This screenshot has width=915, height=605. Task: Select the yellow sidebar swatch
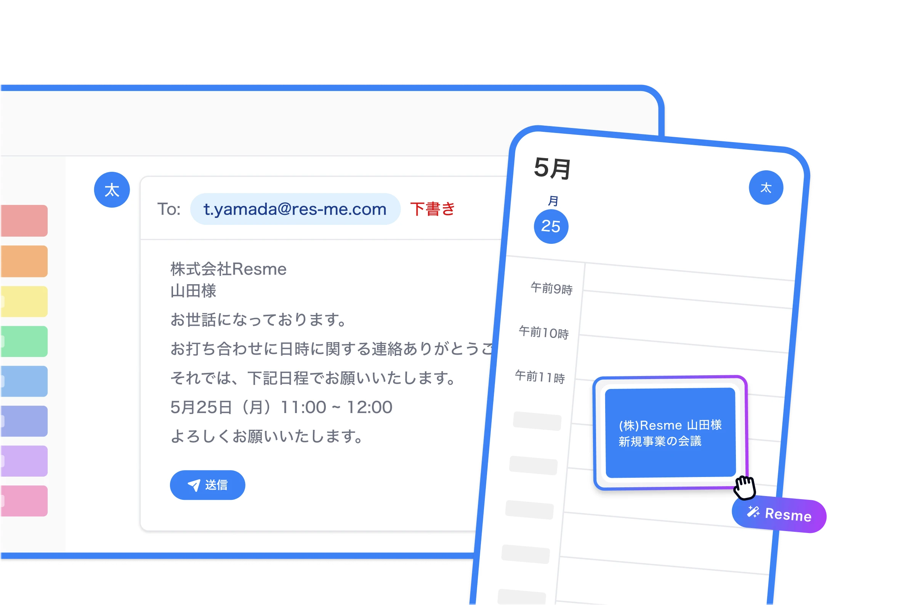(24, 301)
